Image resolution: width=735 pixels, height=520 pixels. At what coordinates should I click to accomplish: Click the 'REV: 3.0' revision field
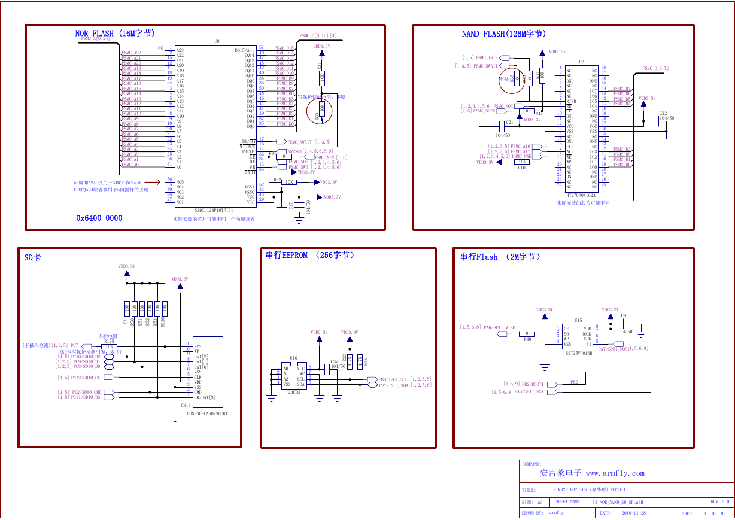tap(721, 501)
